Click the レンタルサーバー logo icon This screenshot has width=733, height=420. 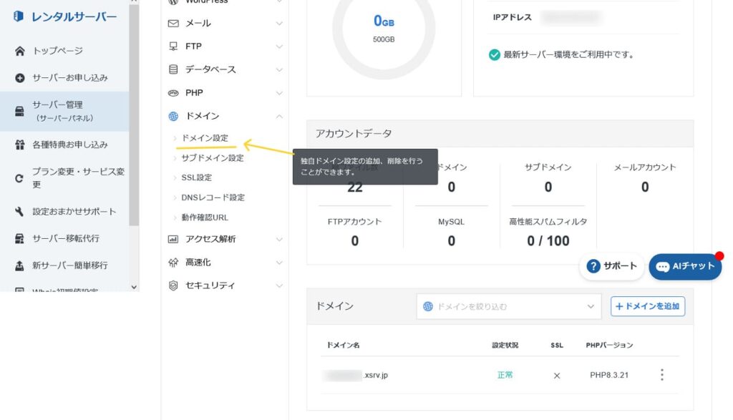tap(18, 16)
